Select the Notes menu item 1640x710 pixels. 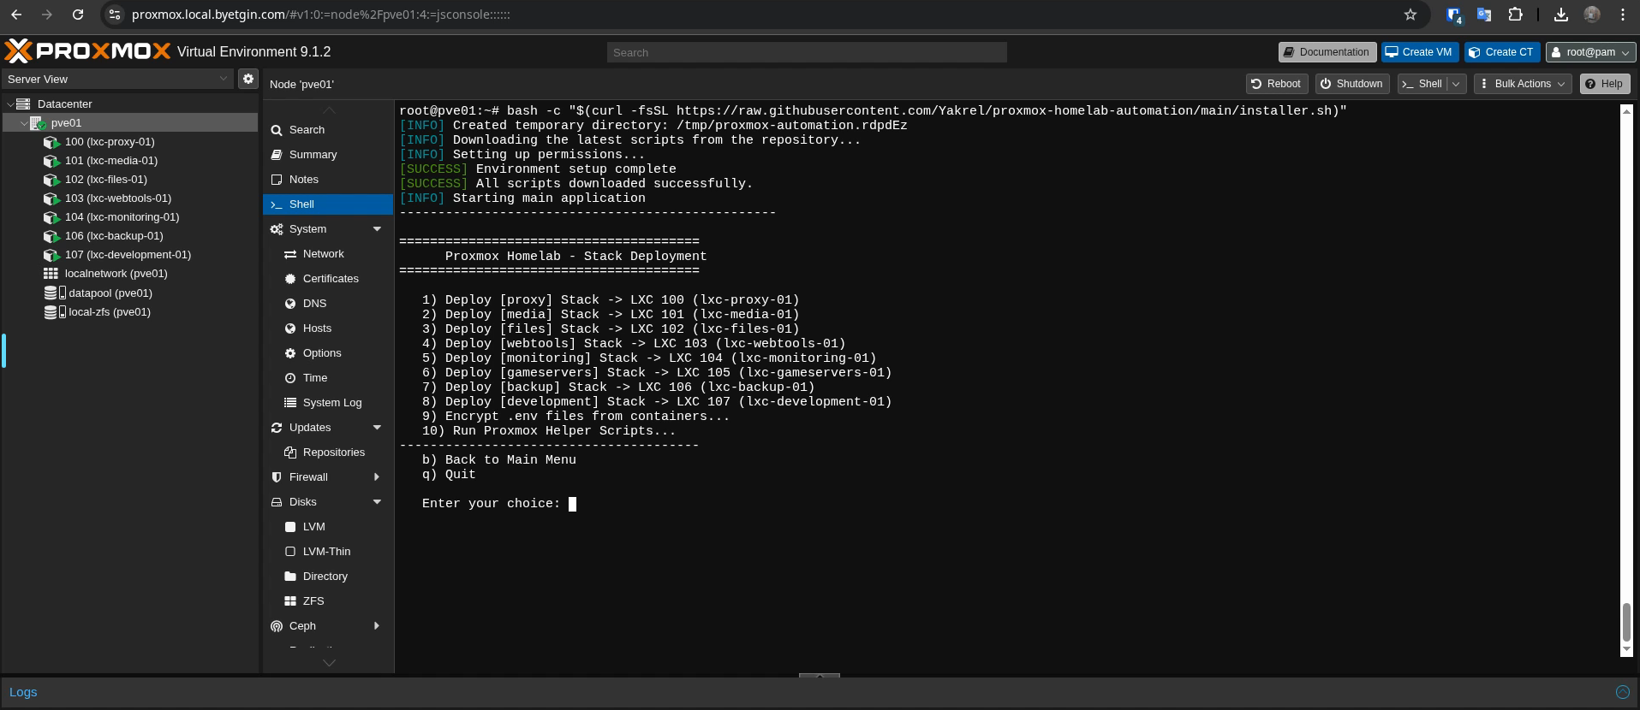[303, 180]
